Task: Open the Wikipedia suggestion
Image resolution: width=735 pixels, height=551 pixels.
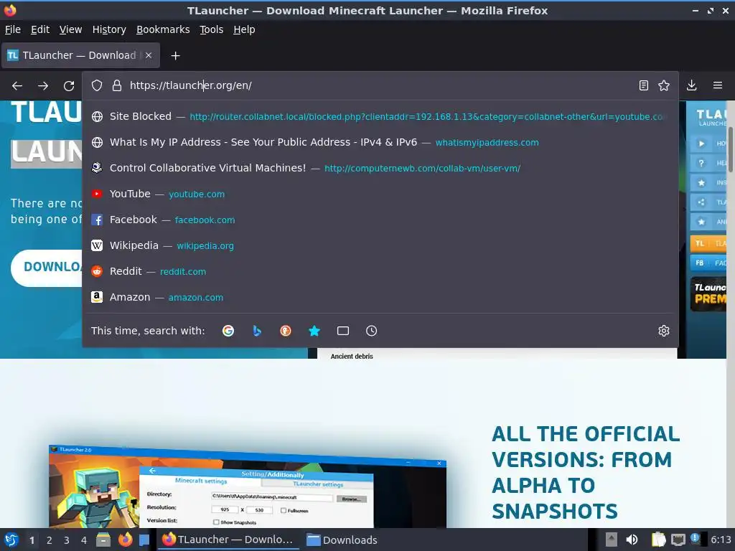Action: (x=380, y=245)
